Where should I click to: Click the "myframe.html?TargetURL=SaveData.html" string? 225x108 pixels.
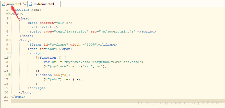(x=103, y=62)
